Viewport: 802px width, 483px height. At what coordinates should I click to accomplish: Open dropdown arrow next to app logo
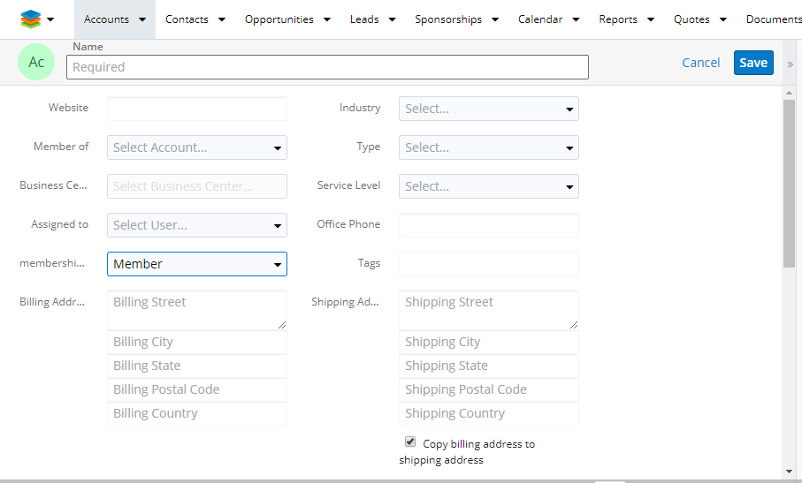51,19
